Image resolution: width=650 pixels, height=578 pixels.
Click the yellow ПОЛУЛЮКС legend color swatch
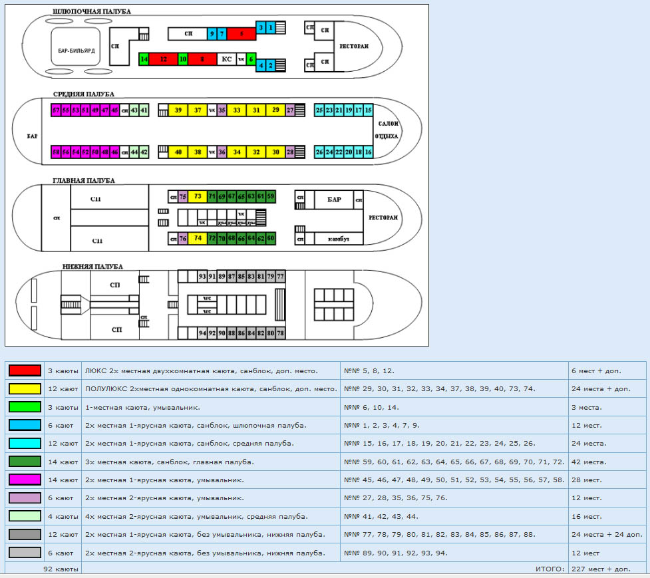(25, 388)
